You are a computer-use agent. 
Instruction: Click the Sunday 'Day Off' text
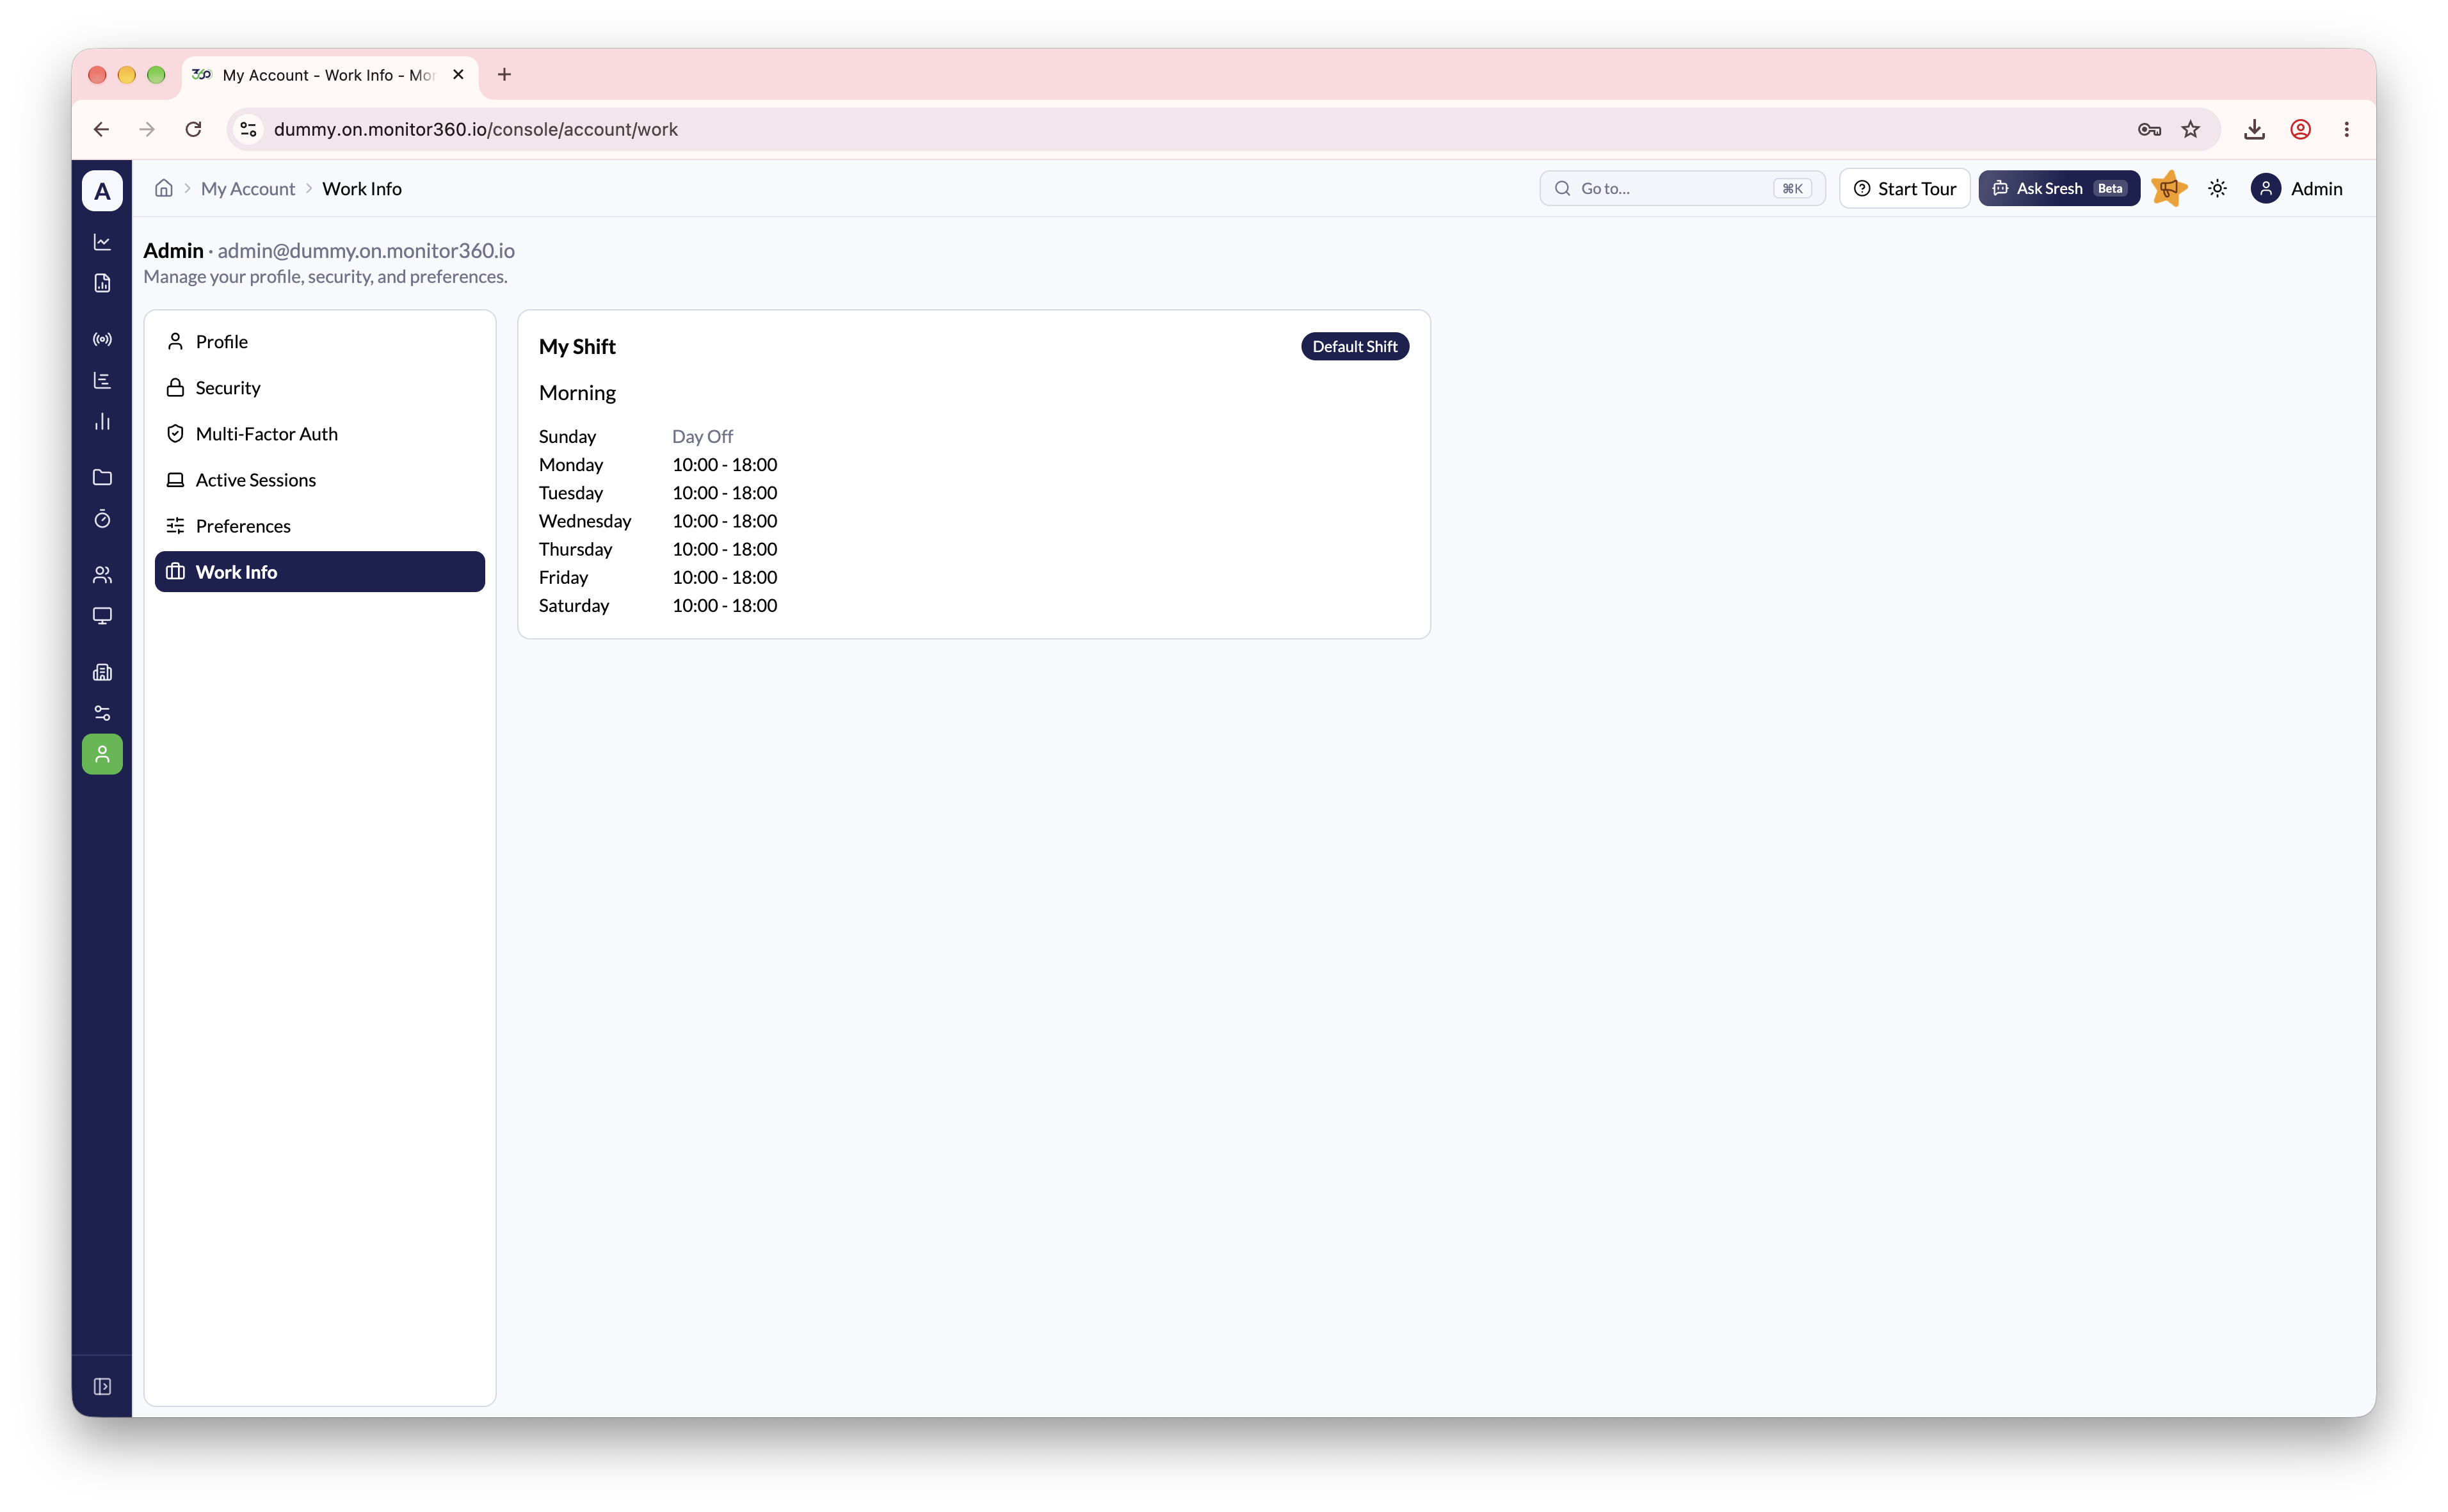(702, 436)
